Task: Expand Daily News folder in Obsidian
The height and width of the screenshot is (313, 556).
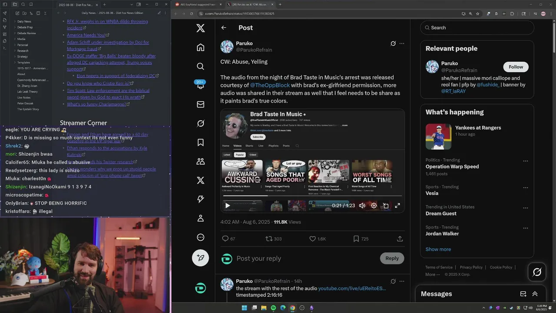Action: point(24,21)
